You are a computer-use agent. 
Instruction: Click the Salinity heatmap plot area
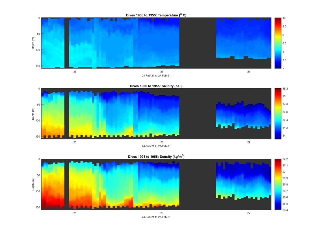tap(156, 114)
